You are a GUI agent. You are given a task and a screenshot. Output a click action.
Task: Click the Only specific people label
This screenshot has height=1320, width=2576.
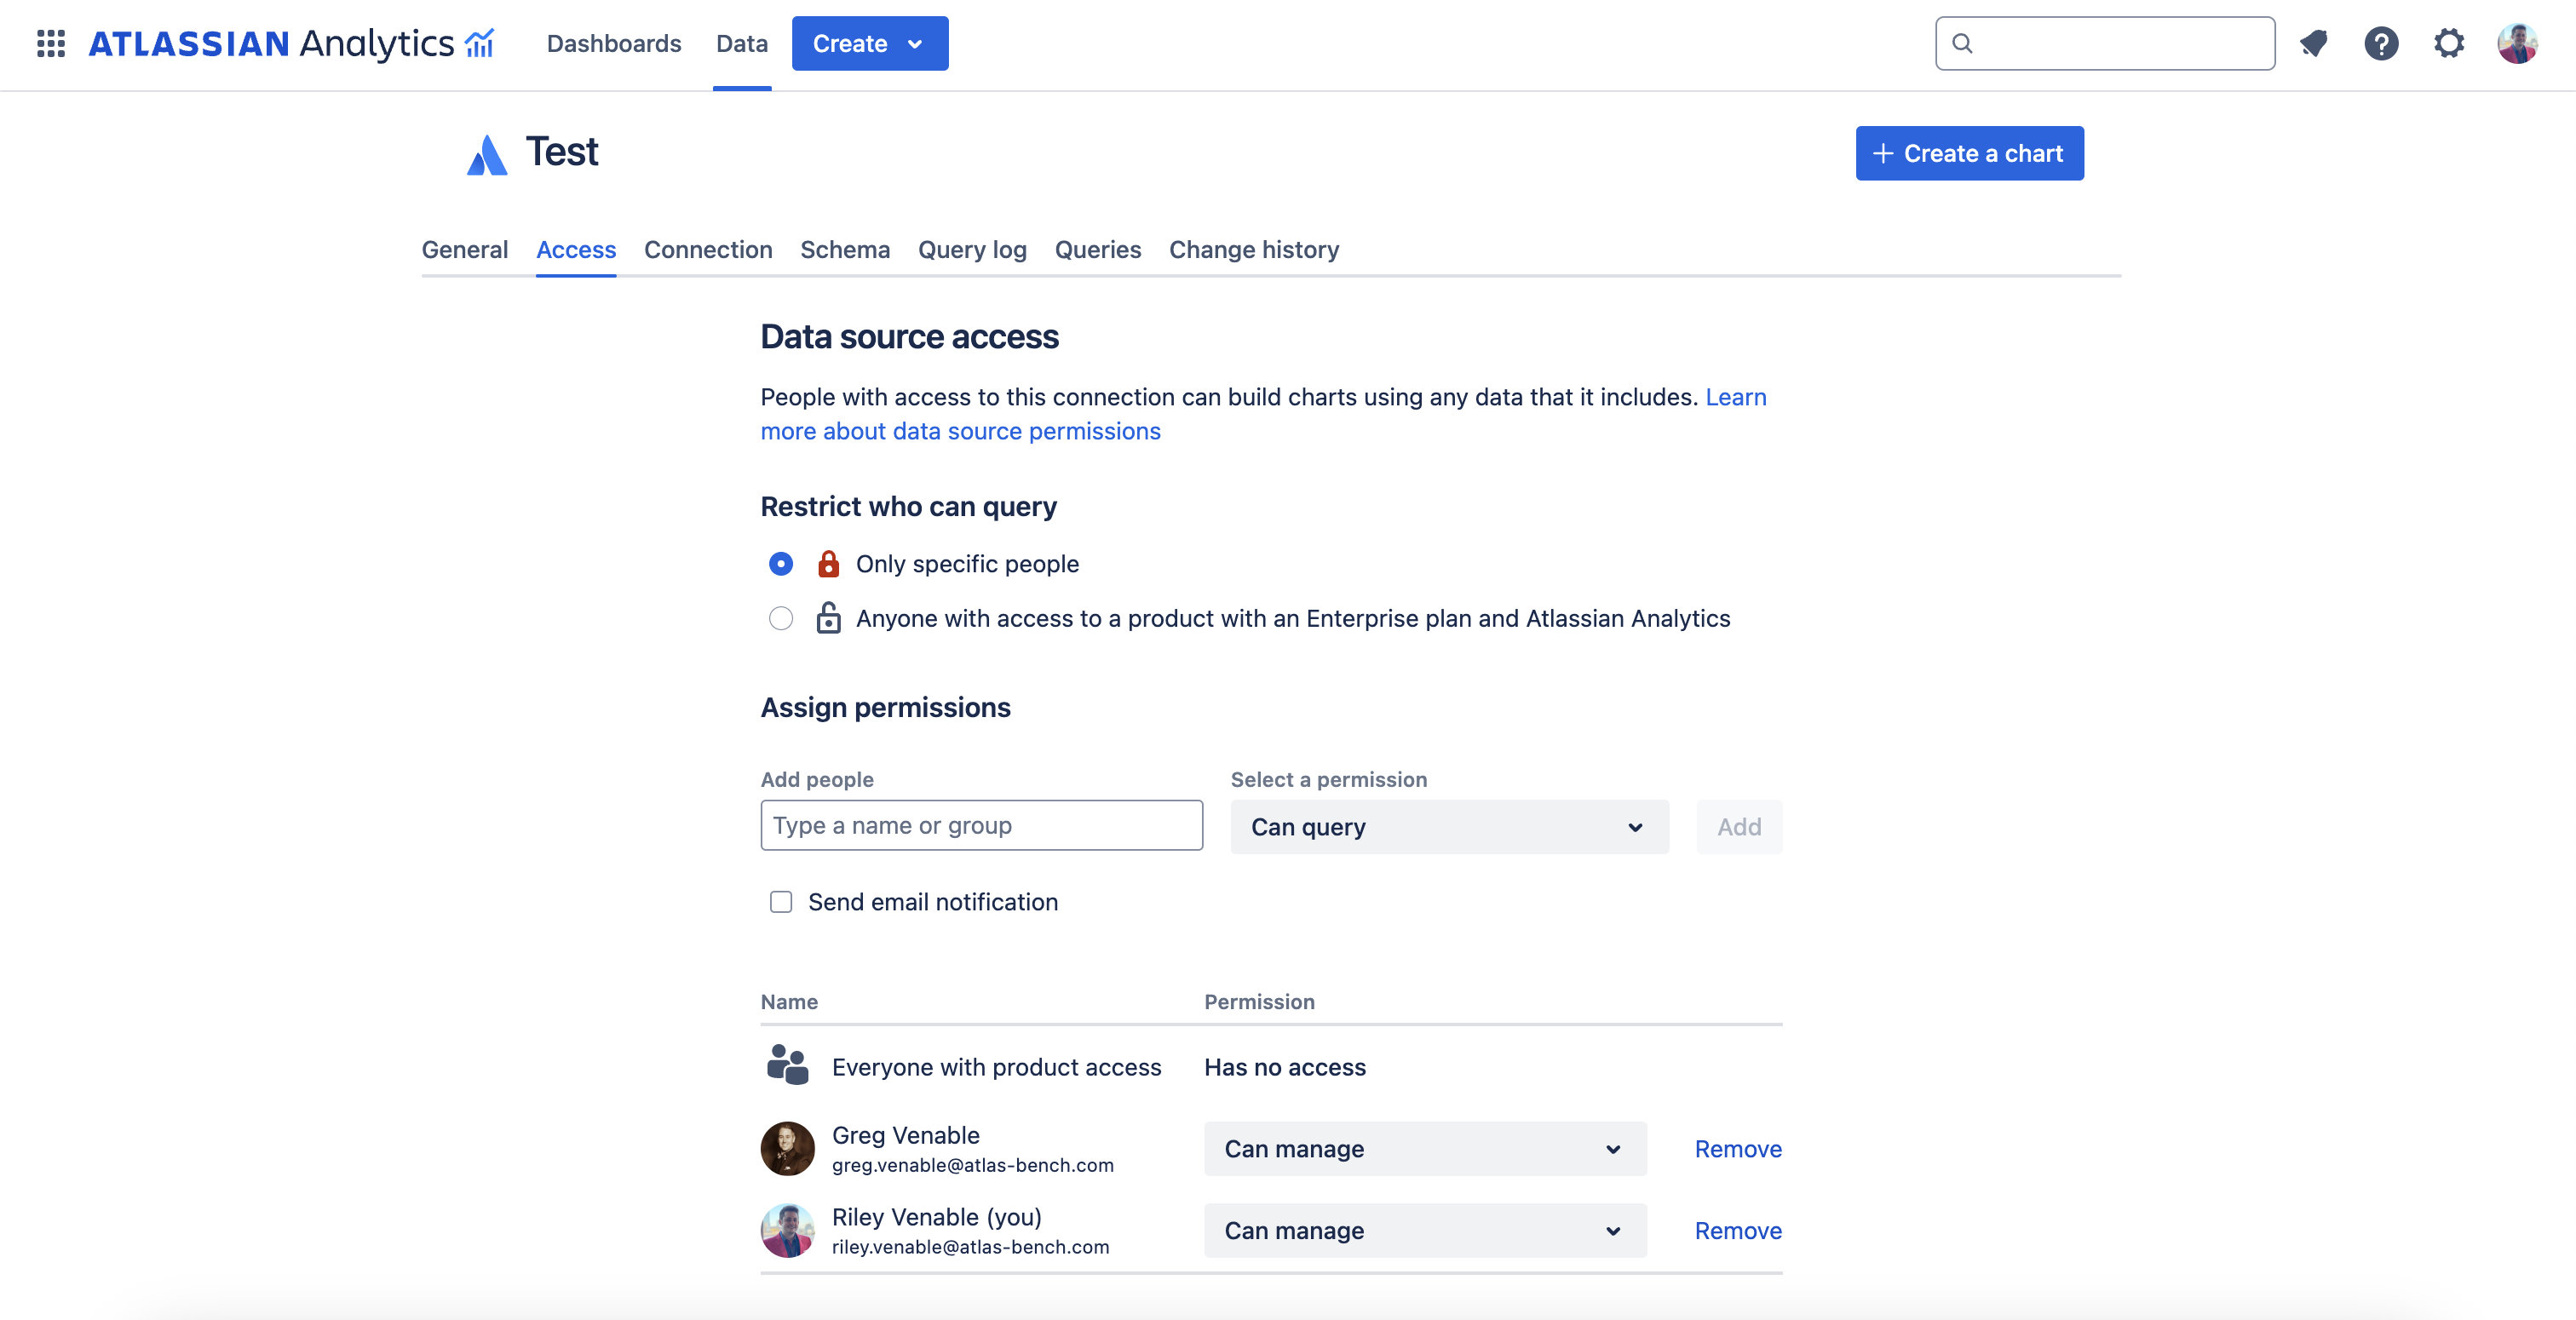point(967,564)
